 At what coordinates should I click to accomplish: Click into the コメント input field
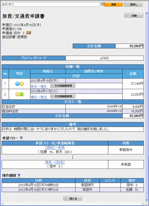[x=56, y=4]
